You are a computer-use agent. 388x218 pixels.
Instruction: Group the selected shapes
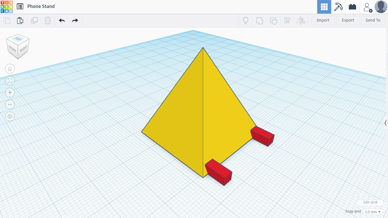click(x=260, y=20)
